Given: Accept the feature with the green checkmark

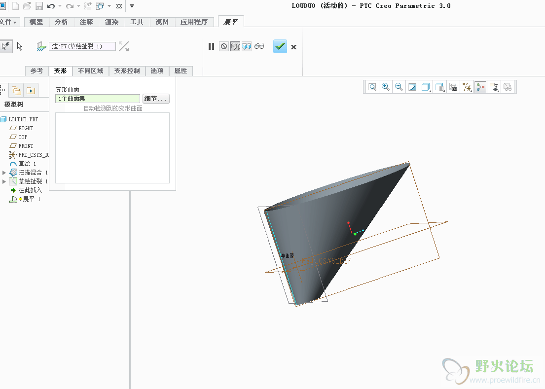Looking at the screenshot, I should pyautogui.click(x=280, y=46).
